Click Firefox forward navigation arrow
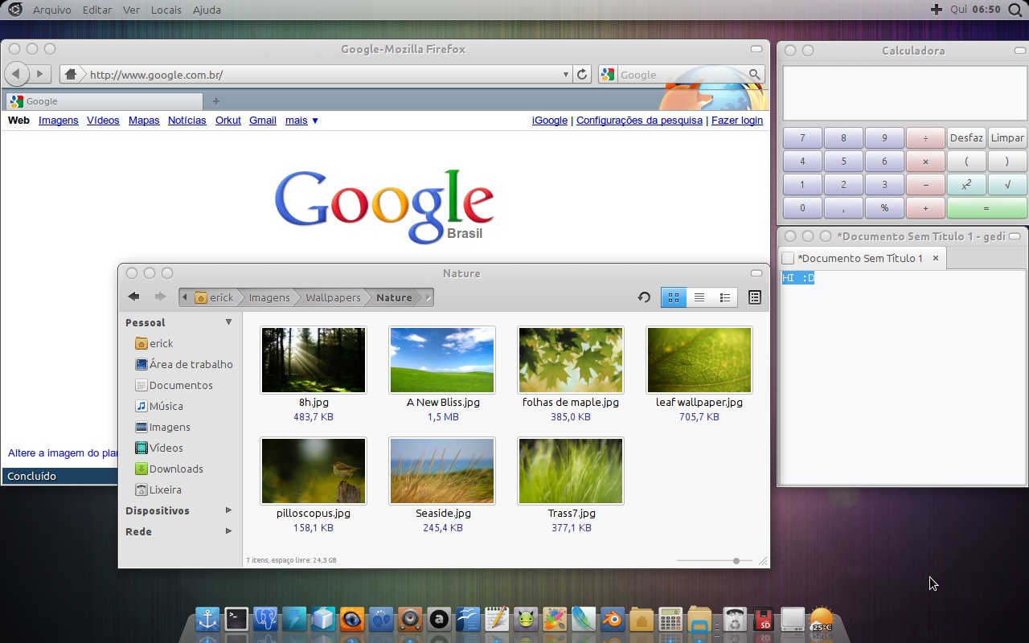 [x=39, y=74]
